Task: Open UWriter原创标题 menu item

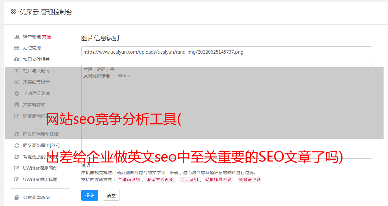Action: pos(40,180)
